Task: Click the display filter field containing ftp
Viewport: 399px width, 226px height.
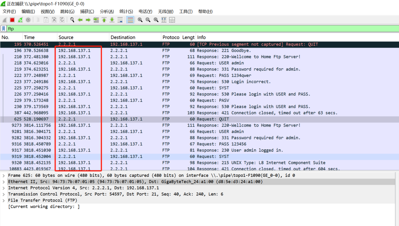Action: tap(202, 28)
